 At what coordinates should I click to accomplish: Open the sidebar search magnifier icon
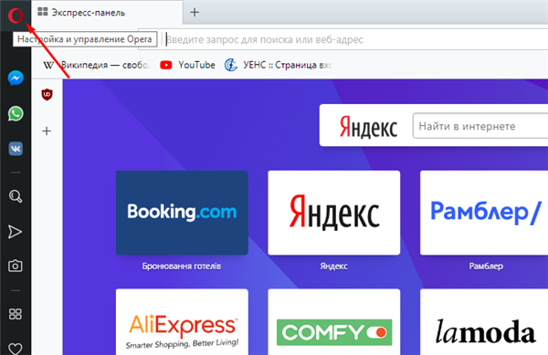[16, 196]
